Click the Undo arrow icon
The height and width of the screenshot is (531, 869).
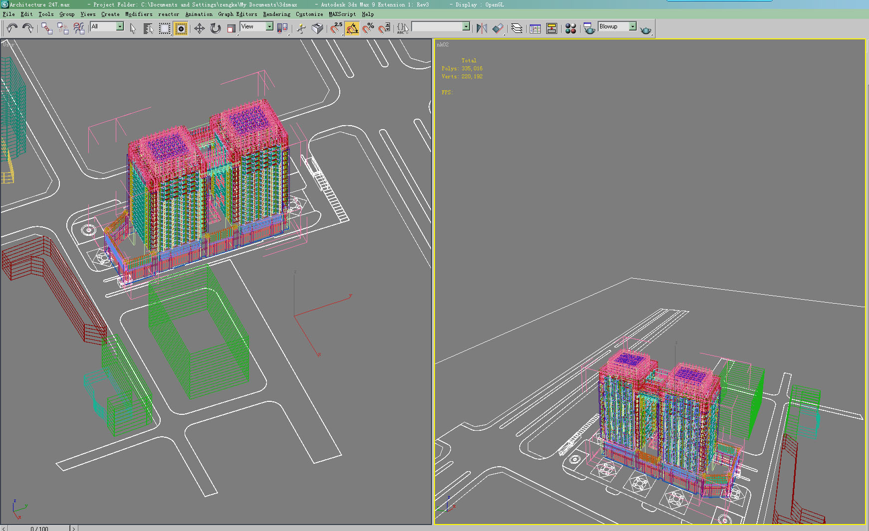(x=12, y=28)
